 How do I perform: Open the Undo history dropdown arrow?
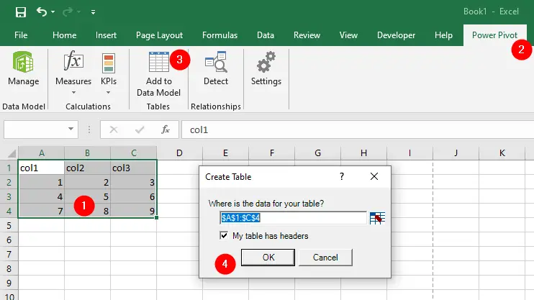click(53, 12)
